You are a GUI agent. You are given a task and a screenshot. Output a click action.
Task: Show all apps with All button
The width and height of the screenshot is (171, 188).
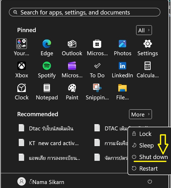pyautogui.click(x=144, y=30)
